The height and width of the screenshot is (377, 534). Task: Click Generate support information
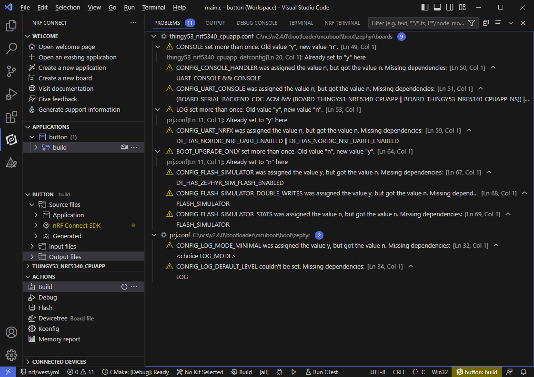tap(80, 109)
